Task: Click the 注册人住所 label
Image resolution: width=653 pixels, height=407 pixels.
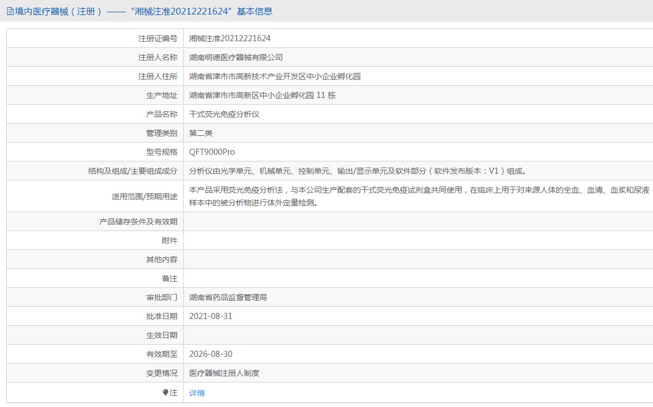Action: [158, 77]
